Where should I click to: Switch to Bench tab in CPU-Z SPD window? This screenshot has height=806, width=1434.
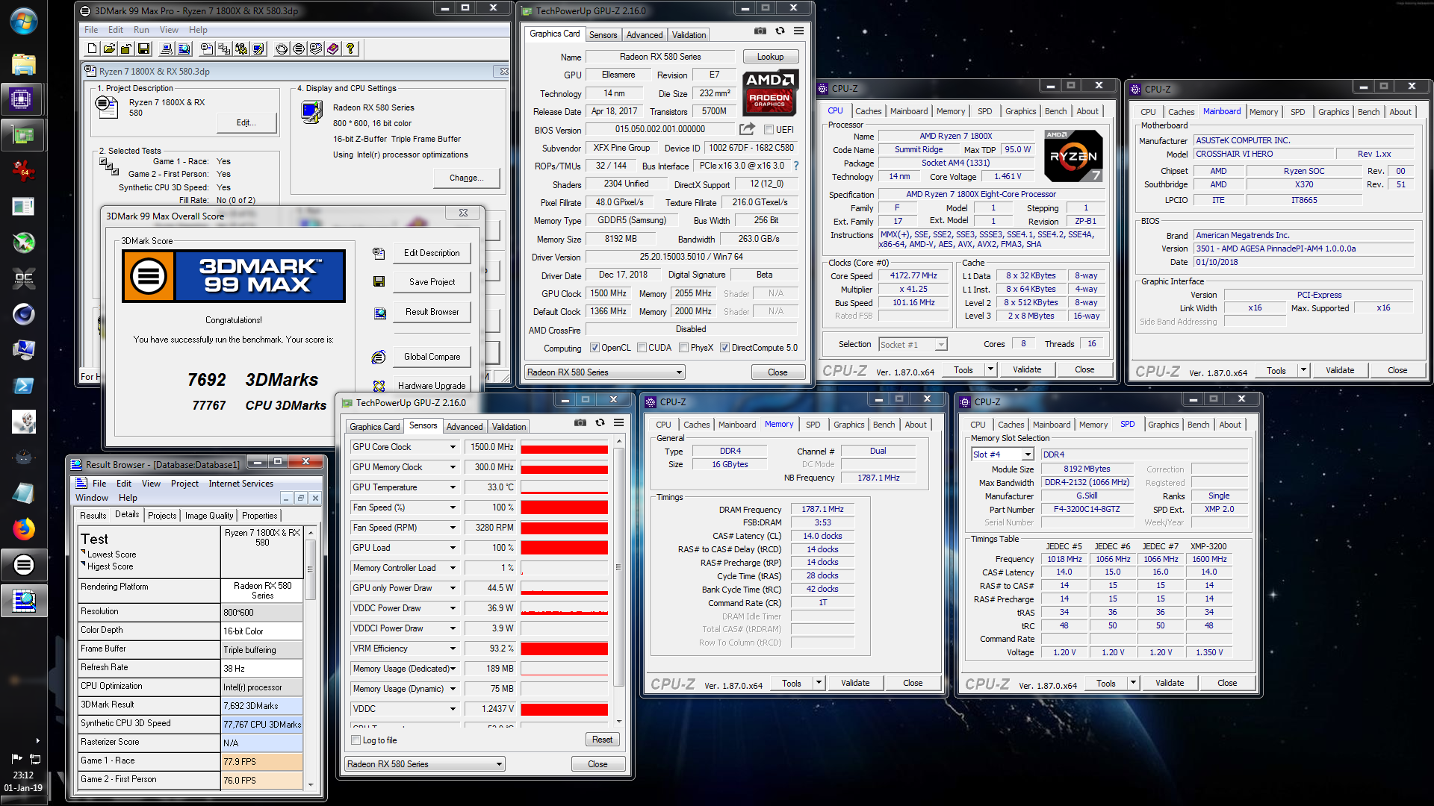[1198, 425]
